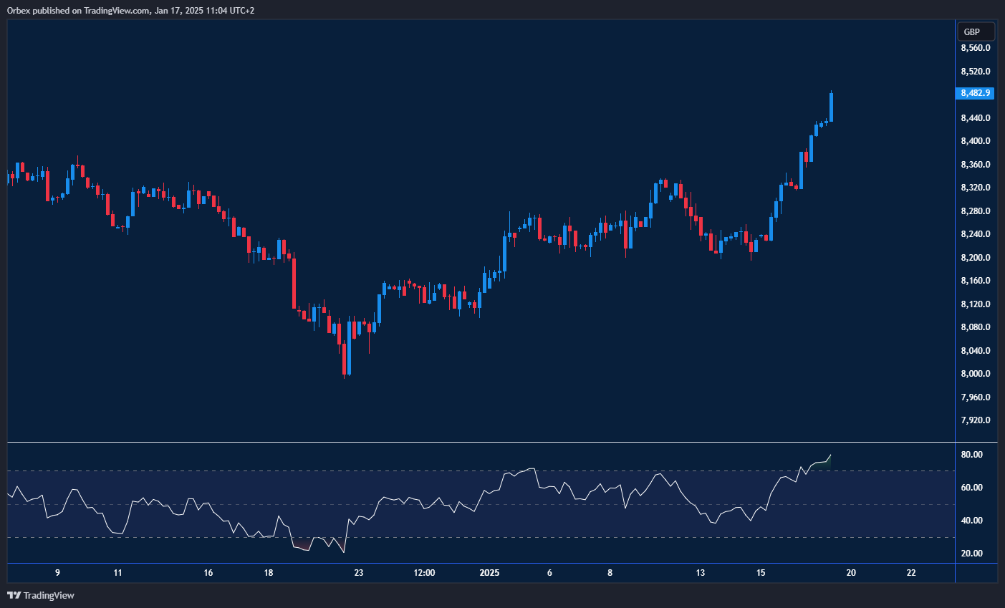Click the 8,320.0 price axis label
The width and height of the screenshot is (1005, 608).
coord(975,188)
